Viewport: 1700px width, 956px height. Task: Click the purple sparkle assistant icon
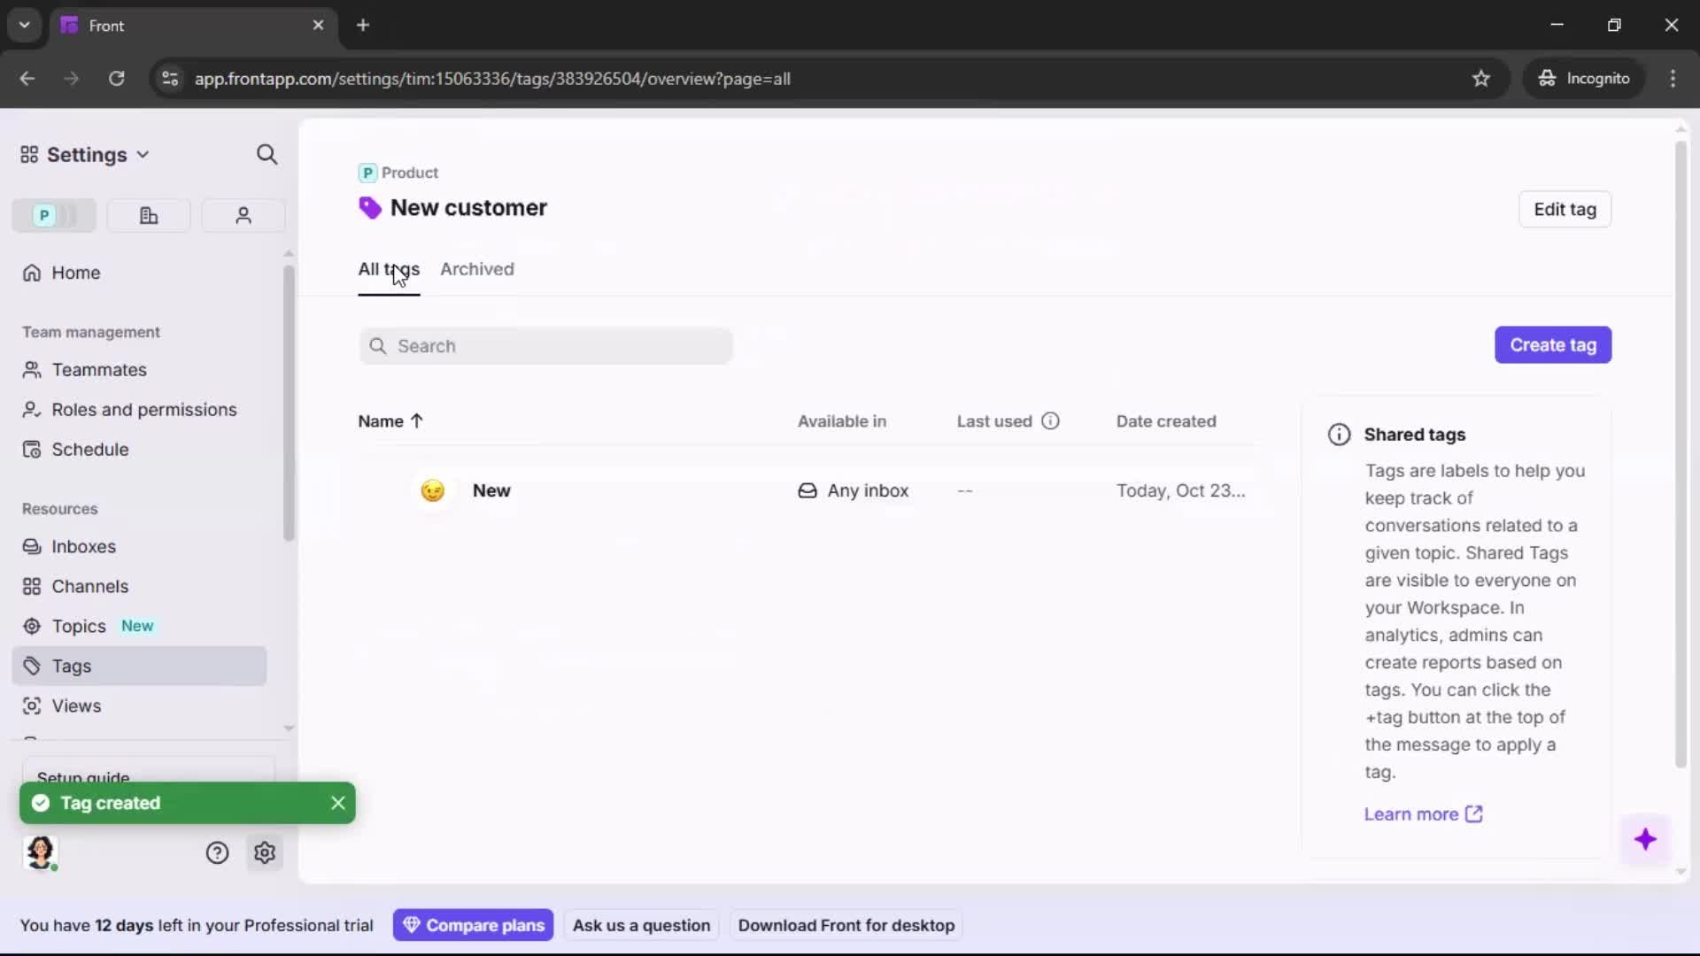[1647, 840]
